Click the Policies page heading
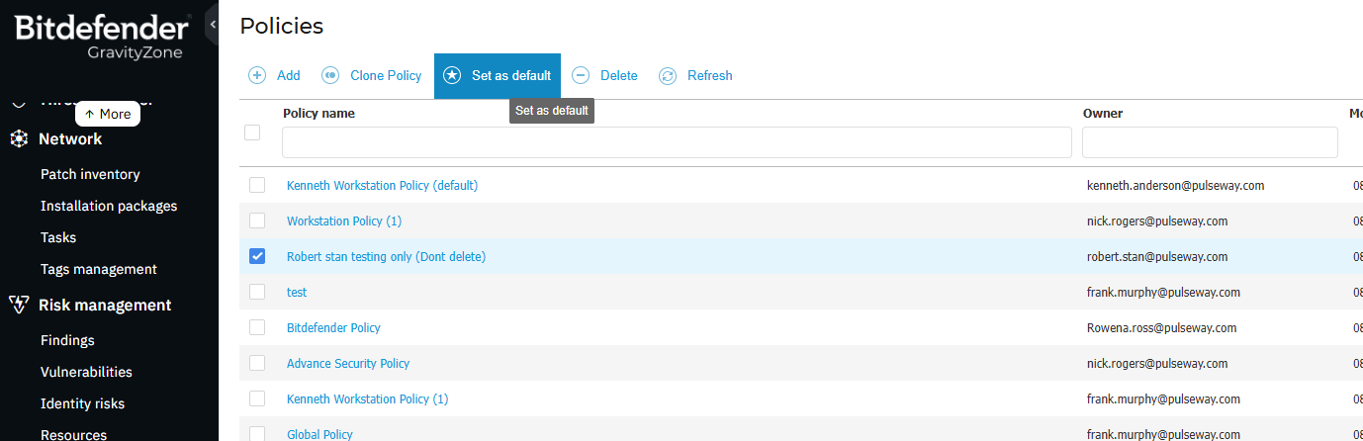Image resolution: width=1363 pixels, height=441 pixels. coord(282,26)
